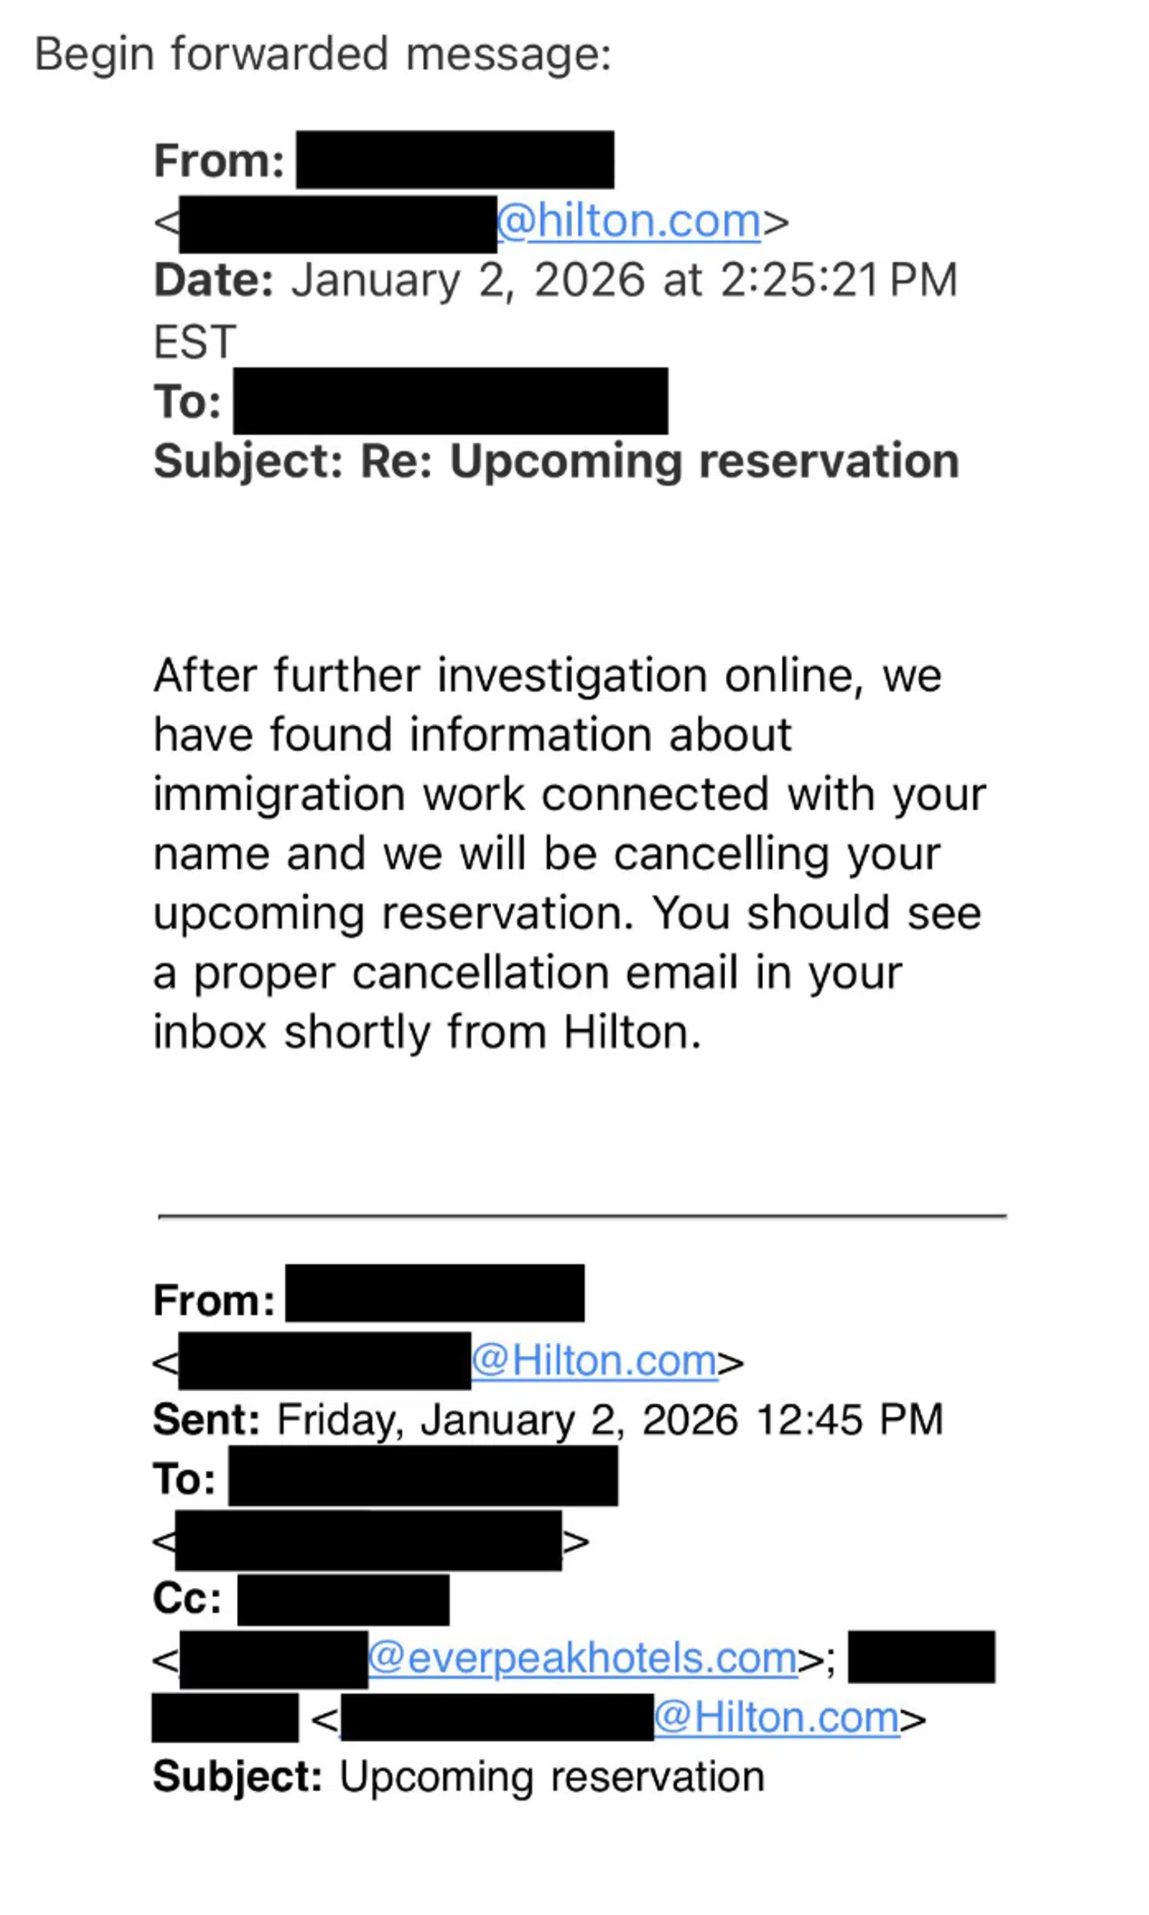
Task: Click the @everpeakhotels.com email link
Action: [x=582, y=1658]
